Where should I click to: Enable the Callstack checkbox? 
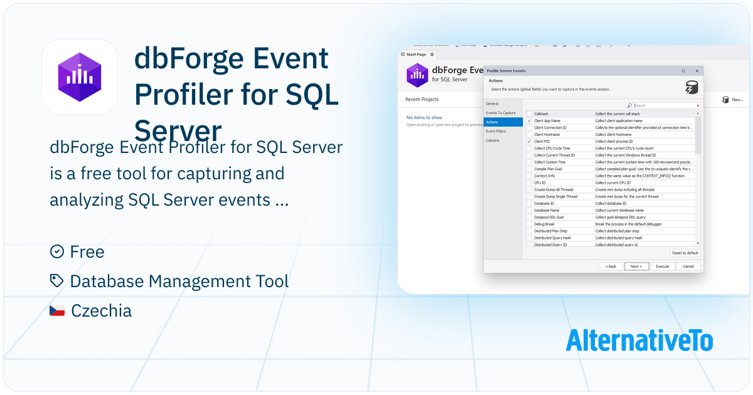click(x=529, y=113)
